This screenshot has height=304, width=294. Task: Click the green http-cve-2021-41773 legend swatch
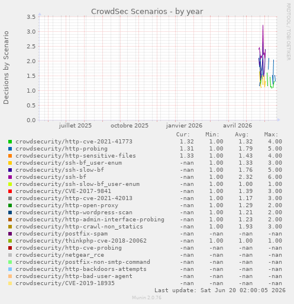point(10,142)
